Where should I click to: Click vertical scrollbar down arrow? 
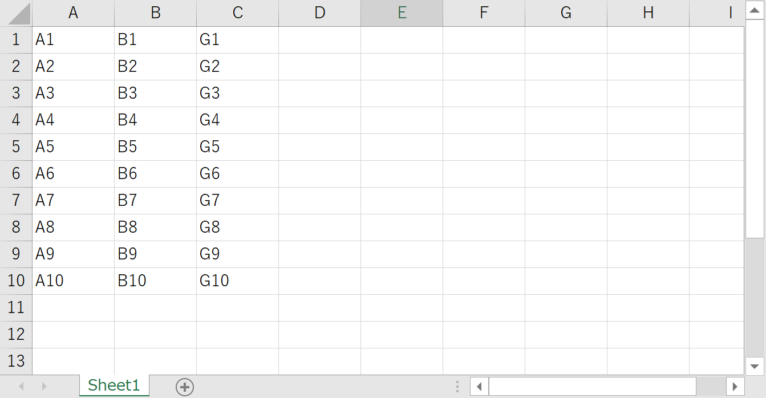(755, 366)
